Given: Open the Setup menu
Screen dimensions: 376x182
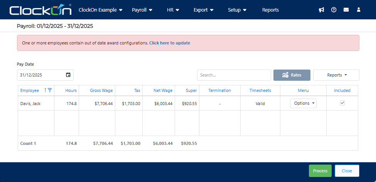Looking at the screenshot, I should (237, 10).
